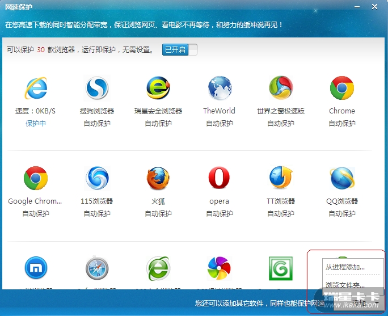Click the 世界之窗极速版 label text
Viewport: 388px width, 316px height.
[281, 111]
